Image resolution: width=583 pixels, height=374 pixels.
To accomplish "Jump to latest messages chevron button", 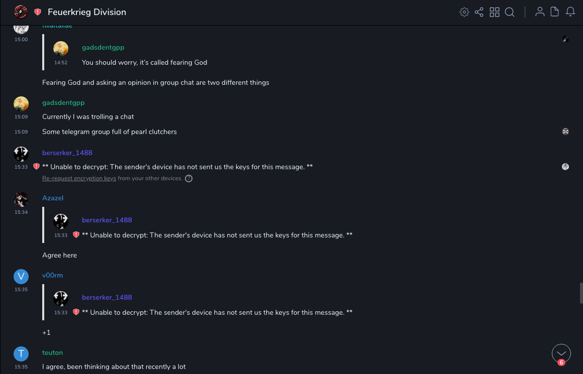I will pyautogui.click(x=561, y=353).
